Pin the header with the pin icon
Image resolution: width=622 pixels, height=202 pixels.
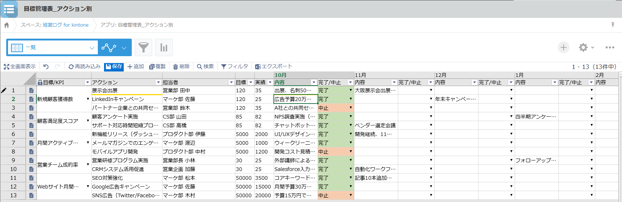(613, 25)
